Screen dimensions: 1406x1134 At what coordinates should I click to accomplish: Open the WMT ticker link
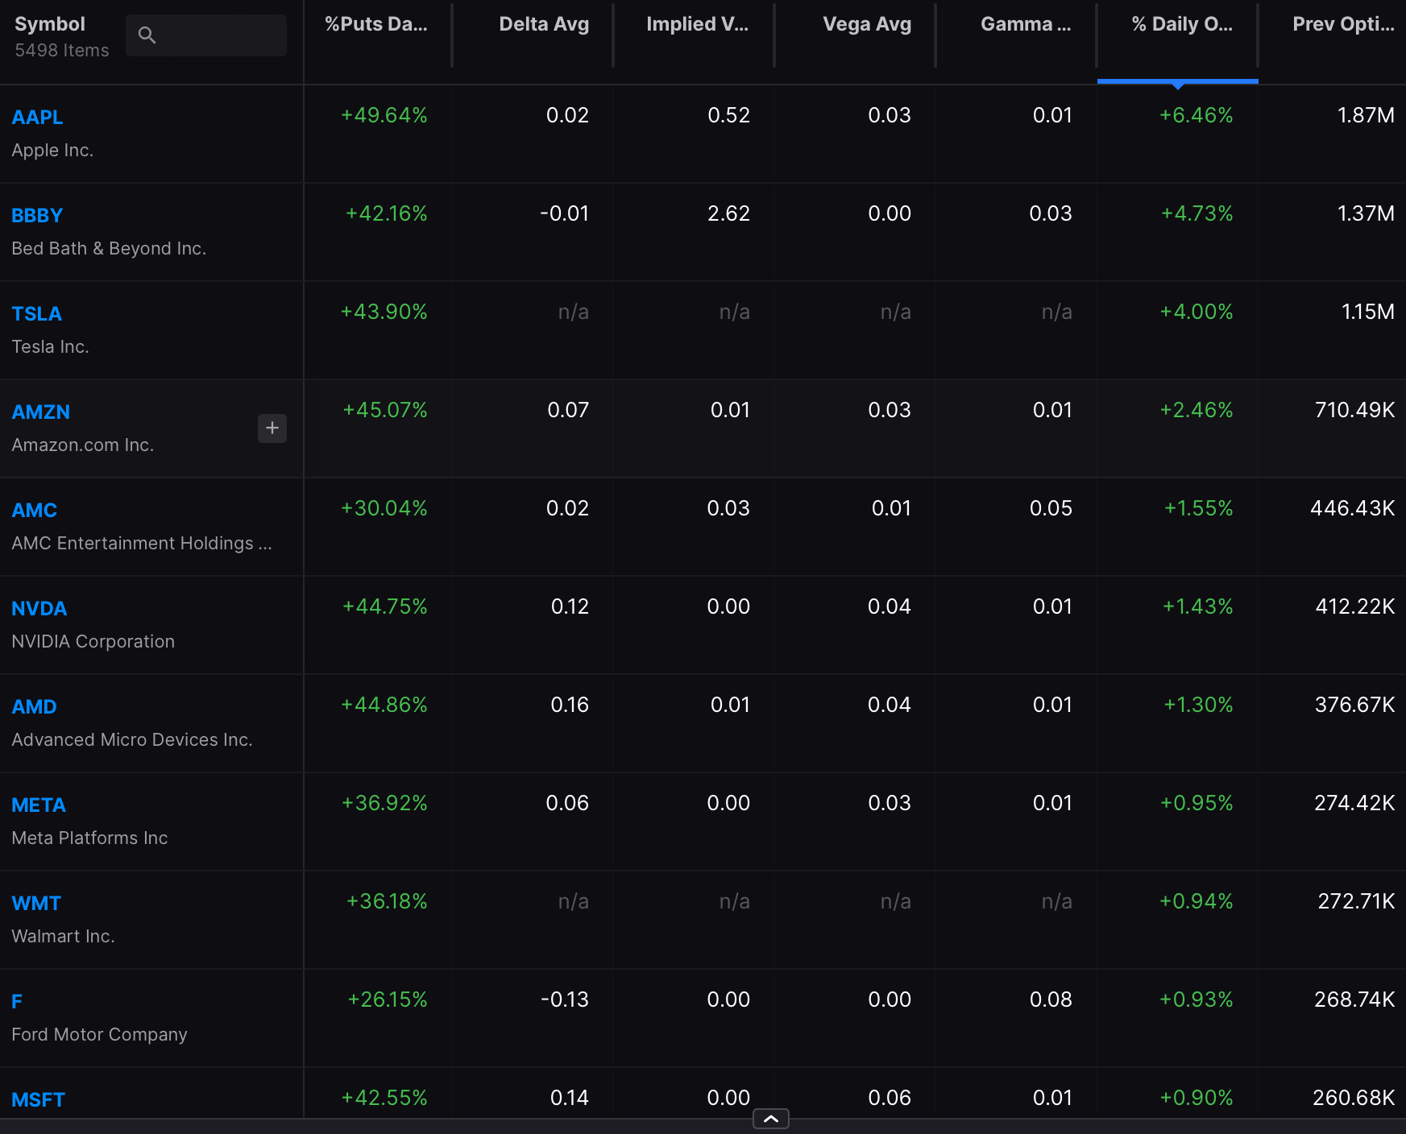(x=36, y=903)
